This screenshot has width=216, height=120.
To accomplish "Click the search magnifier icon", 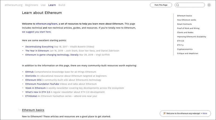I will point(178,5).
